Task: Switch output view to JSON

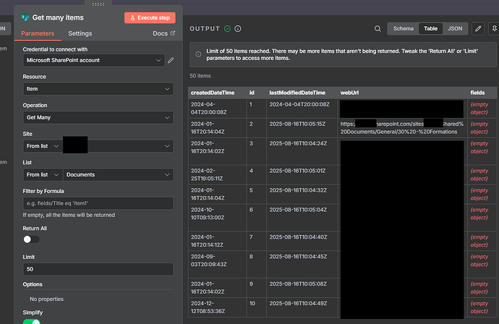Action: (455, 29)
